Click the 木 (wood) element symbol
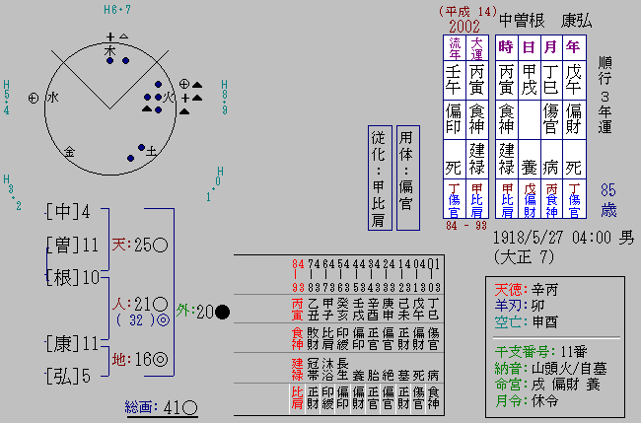This screenshot has height=423, width=641. coord(110,49)
